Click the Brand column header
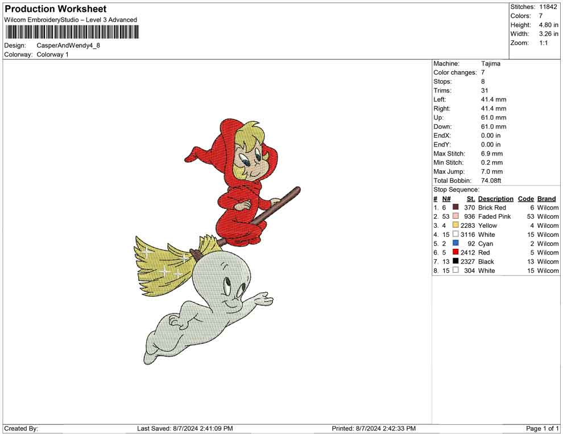Image resolution: width=563 pixels, height=434 pixels. [546, 198]
